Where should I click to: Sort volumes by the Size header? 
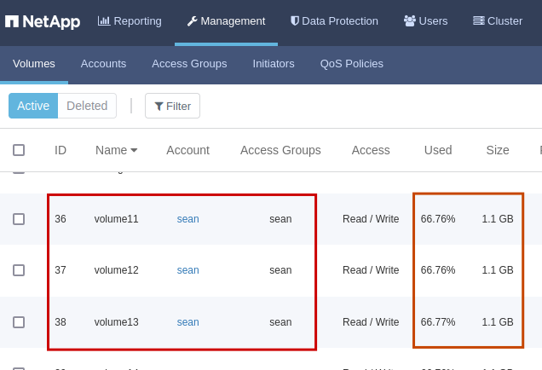498,150
